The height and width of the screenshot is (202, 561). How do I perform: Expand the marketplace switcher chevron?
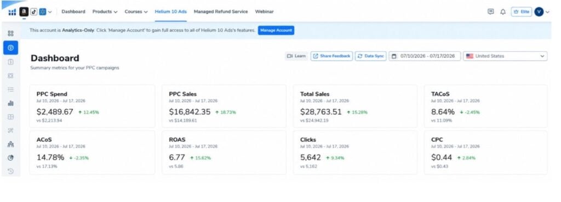(x=50, y=12)
